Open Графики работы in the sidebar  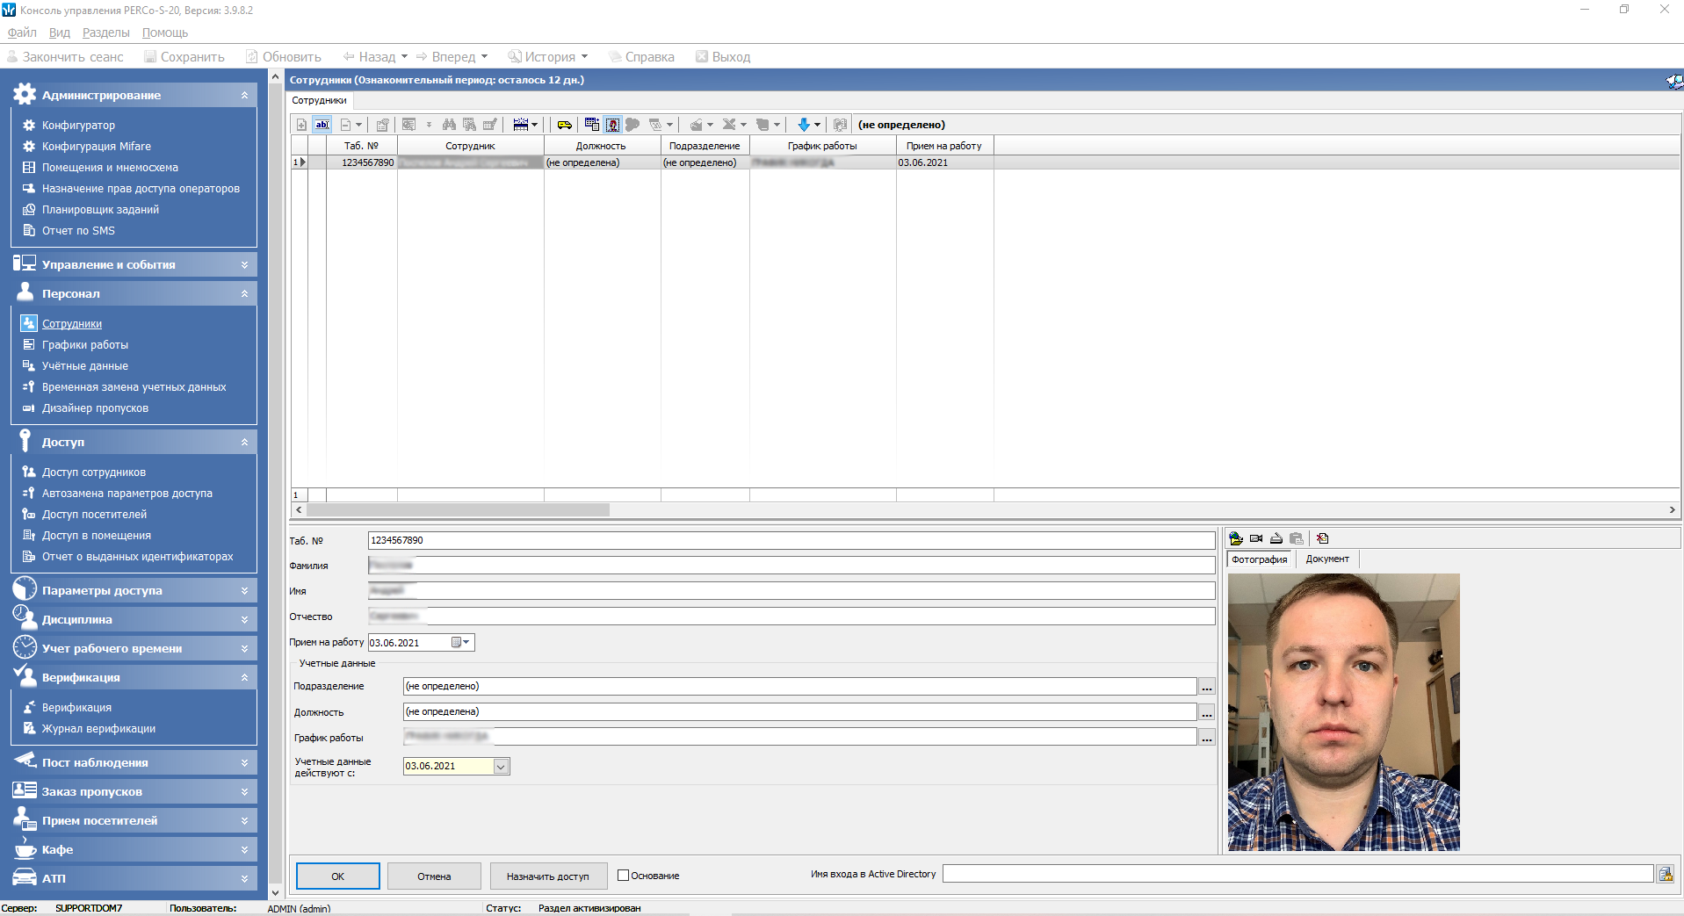click(x=85, y=345)
